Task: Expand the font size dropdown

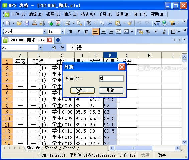Action: [62, 32]
